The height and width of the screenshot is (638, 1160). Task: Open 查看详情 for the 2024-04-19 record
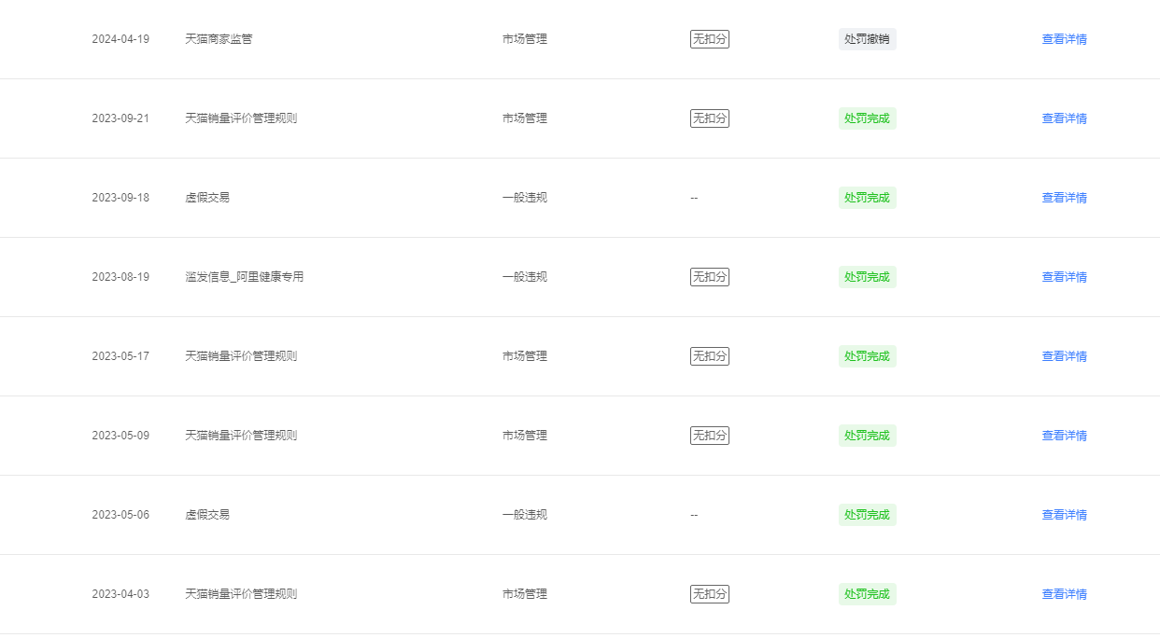pyautogui.click(x=1064, y=39)
